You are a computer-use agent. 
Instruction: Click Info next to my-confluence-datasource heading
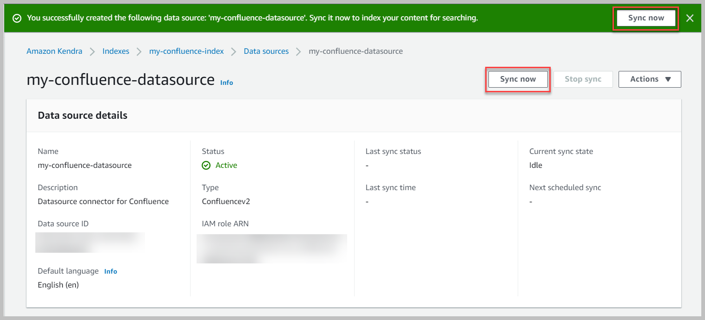(226, 83)
